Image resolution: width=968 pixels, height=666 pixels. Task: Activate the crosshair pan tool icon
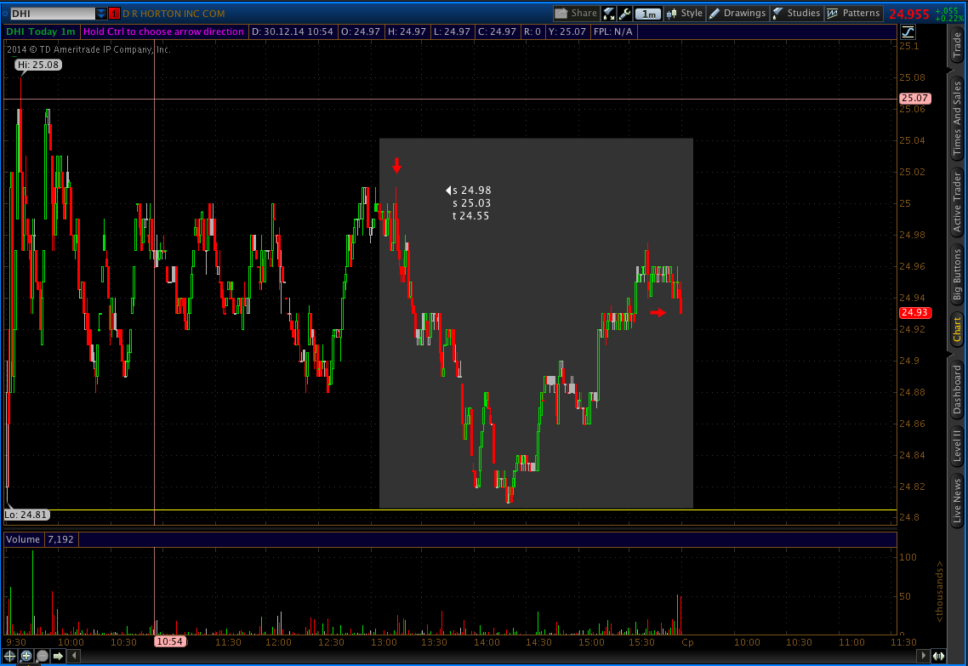[x=10, y=656]
